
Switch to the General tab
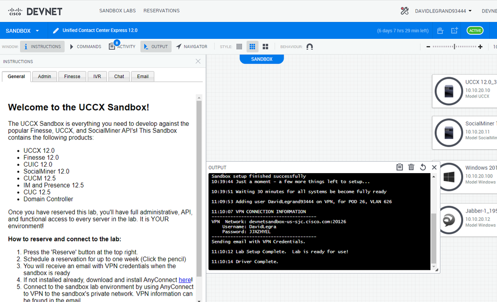(16, 77)
